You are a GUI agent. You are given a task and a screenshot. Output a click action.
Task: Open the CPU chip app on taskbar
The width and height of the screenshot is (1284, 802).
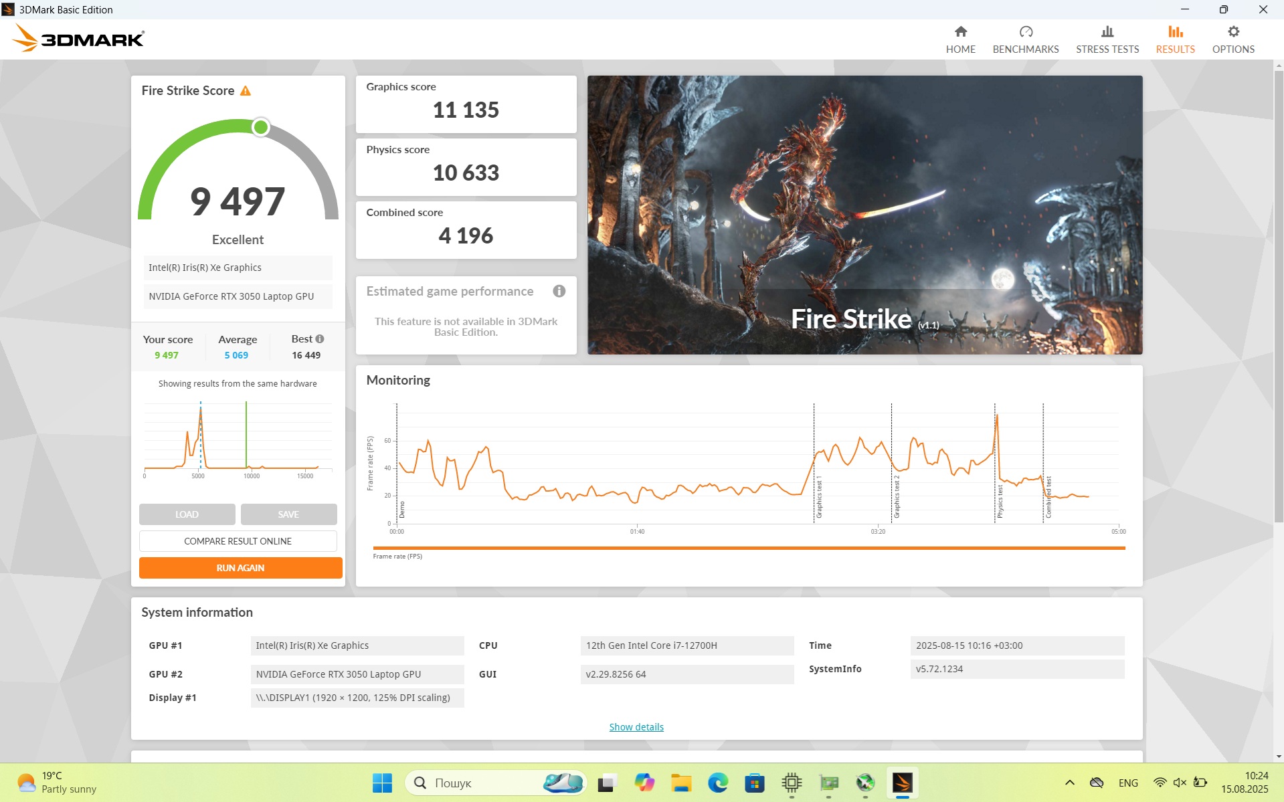[792, 783]
